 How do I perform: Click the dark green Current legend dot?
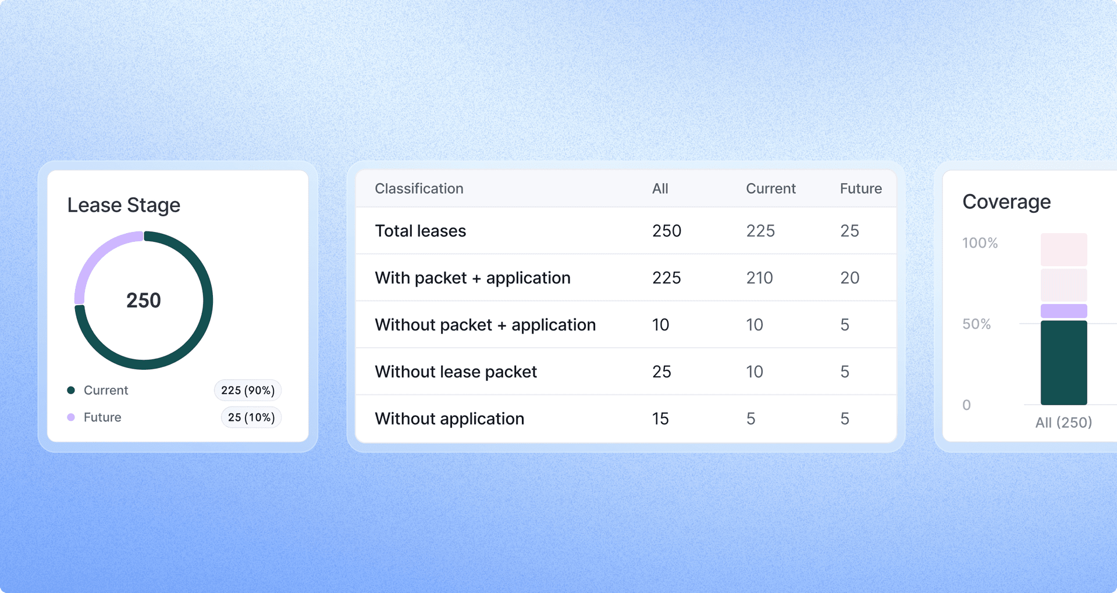pos(71,390)
